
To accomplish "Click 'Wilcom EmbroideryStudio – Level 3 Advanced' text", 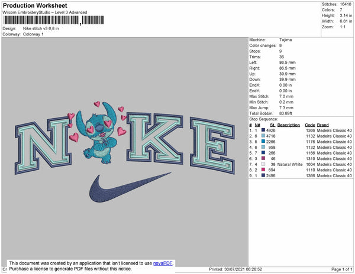I will tap(45, 12).
